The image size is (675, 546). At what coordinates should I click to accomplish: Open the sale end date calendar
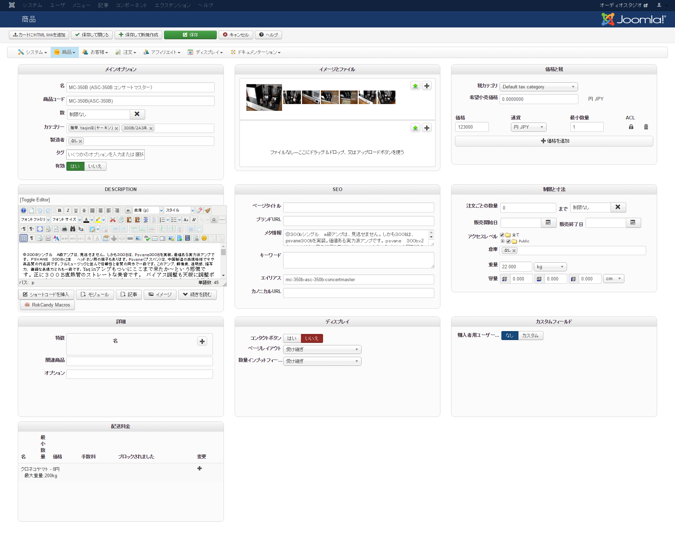coord(633,223)
